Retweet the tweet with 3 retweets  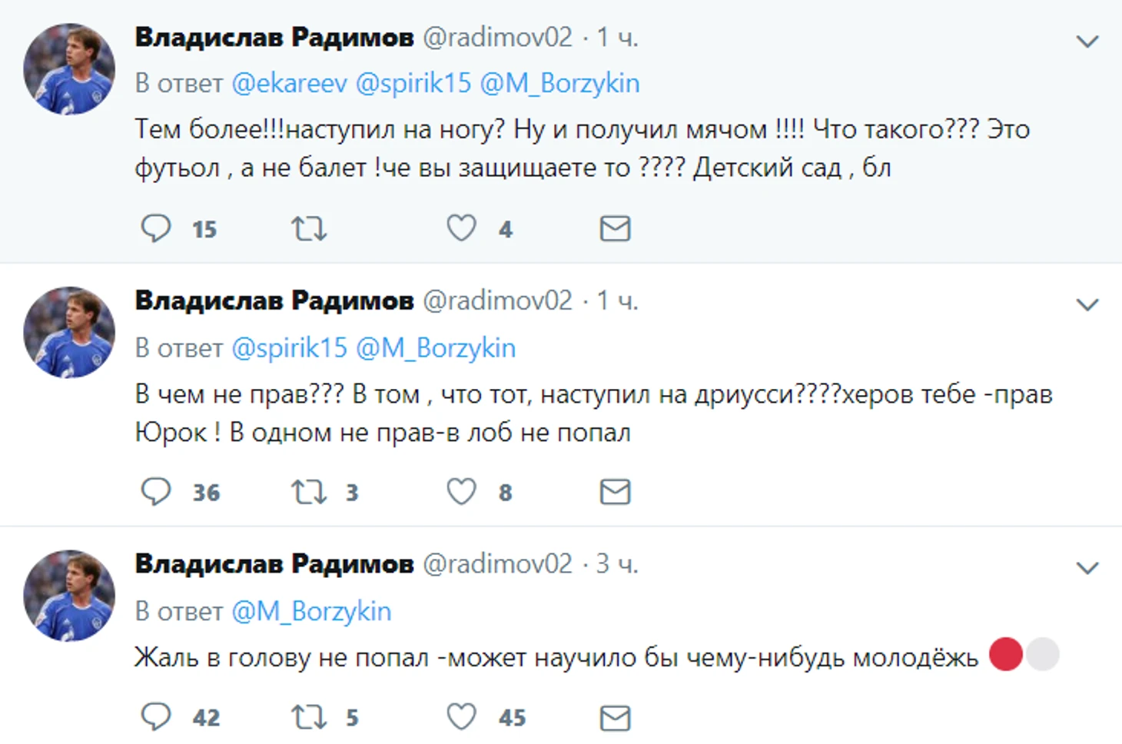[x=309, y=492]
